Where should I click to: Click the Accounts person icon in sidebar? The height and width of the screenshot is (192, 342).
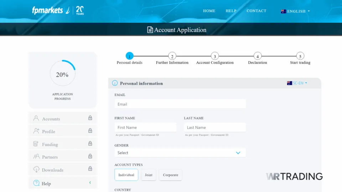36,118
